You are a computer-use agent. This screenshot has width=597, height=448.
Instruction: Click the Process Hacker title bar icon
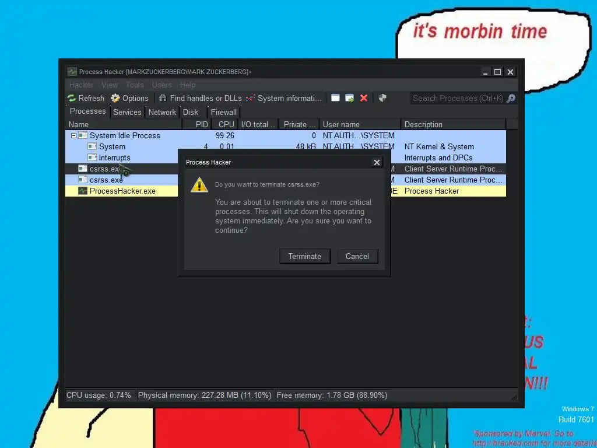click(x=72, y=72)
